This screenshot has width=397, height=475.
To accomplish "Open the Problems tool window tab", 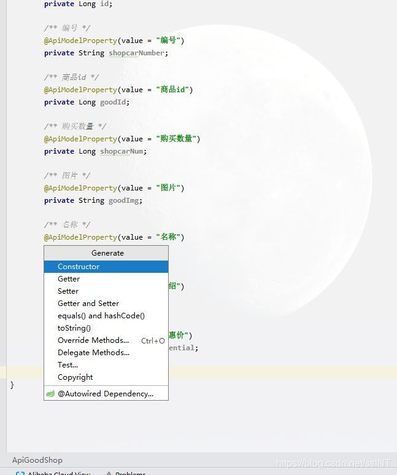I will click(130, 473).
